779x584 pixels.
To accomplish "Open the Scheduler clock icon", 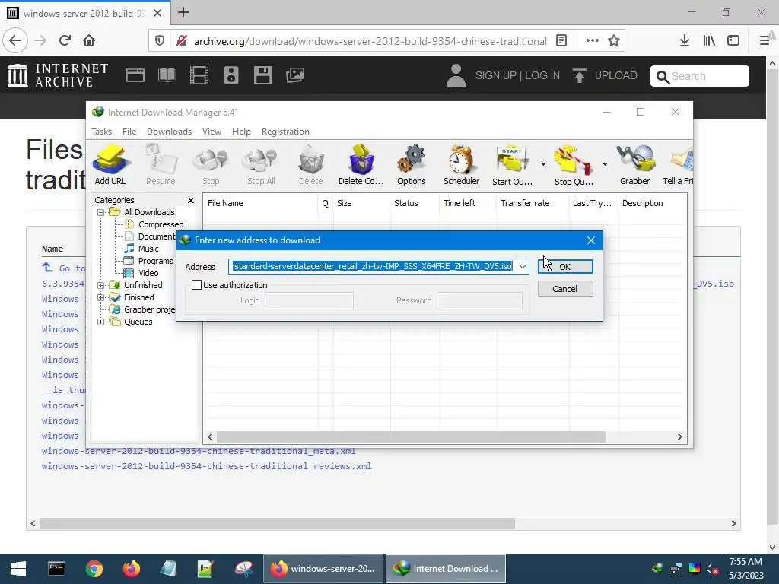I will [462, 165].
